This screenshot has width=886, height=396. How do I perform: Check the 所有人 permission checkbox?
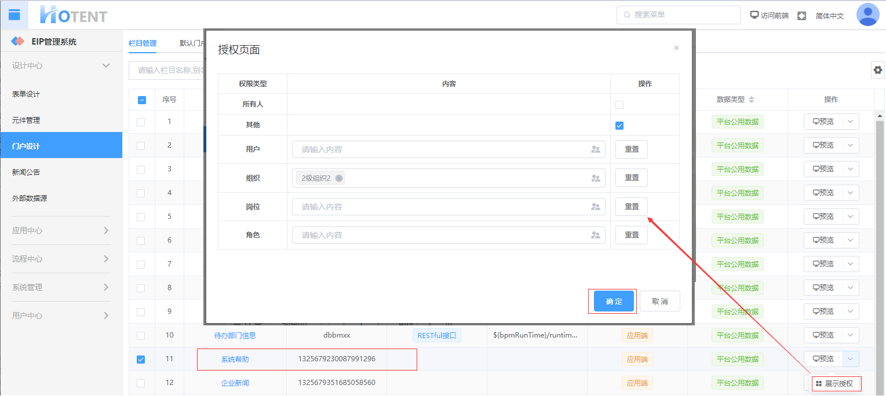(619, 105)
